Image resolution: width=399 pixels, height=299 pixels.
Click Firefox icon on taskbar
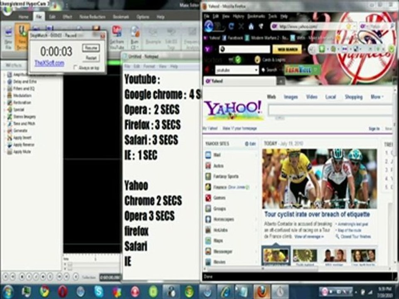point(261,291)
